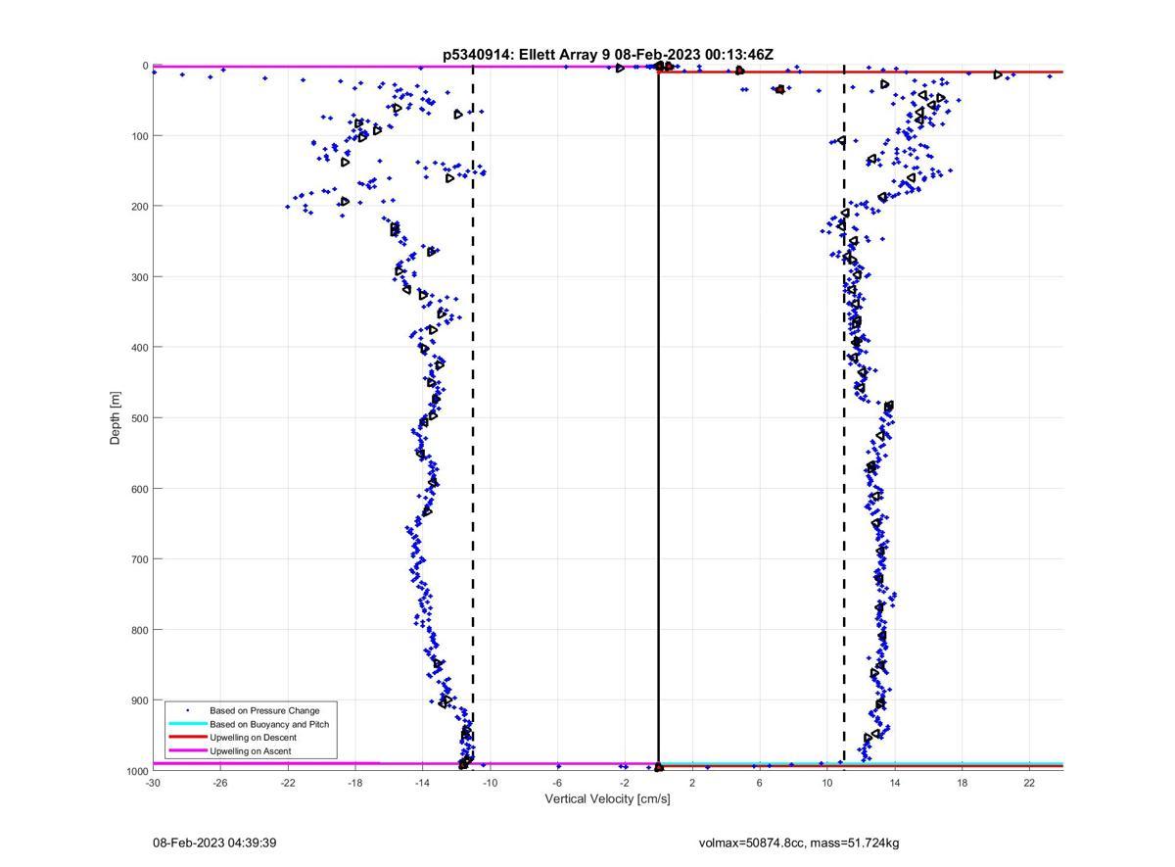1175x867 pixels.
Task: Click the red line swatch in the legend
Action: 188,738
